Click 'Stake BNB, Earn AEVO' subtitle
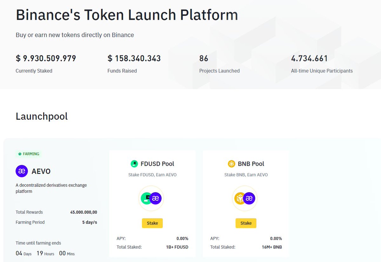This screenshot has height=262, width=381. pyautogui.click(x=246, y=175)
